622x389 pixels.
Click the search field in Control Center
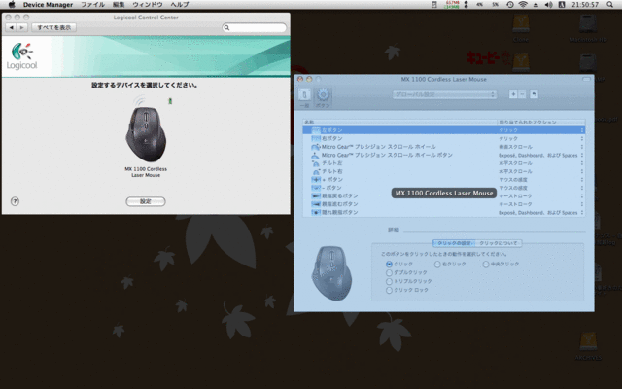tap(255, 28)
